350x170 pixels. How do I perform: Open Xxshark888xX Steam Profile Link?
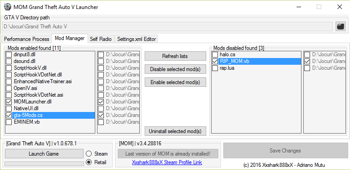(167, 162)
